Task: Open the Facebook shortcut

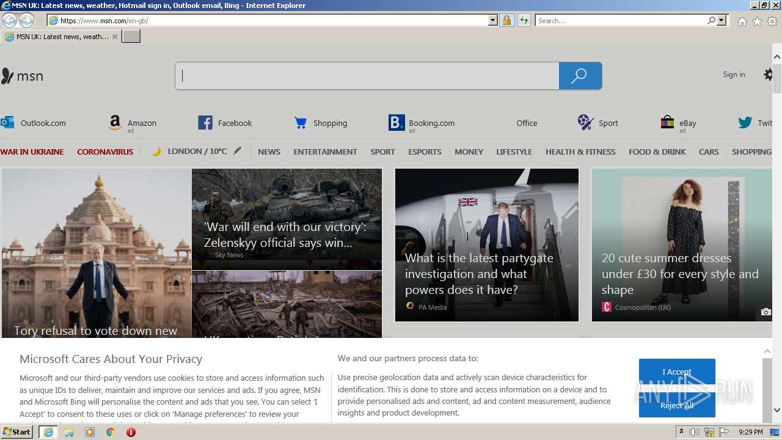Action: (225, 123)
